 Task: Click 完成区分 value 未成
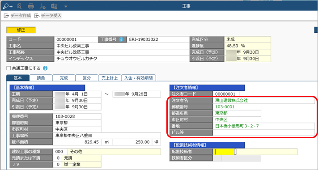(247, 39)
